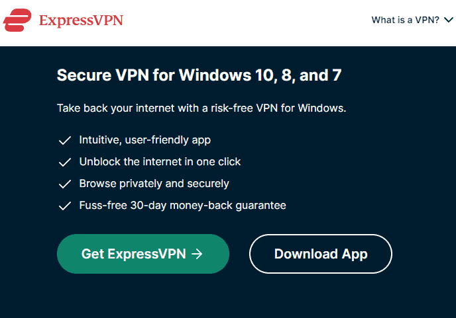Image resolution: width=456 pixels, height=318 pixels.
Task: Click the "10, 8, and 7" part of heading
Action: (298, 75)
